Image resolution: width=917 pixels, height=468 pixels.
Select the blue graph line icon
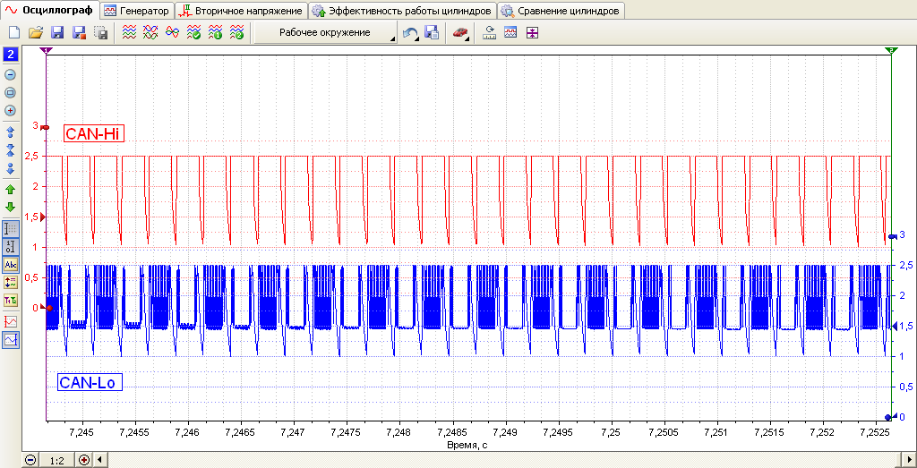[11, 339]
